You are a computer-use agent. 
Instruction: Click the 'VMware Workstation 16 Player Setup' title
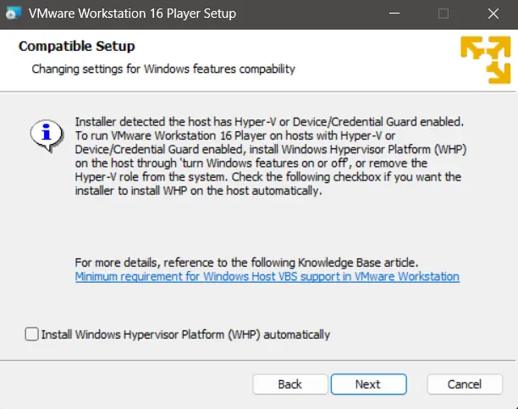[x=132, y=14]
